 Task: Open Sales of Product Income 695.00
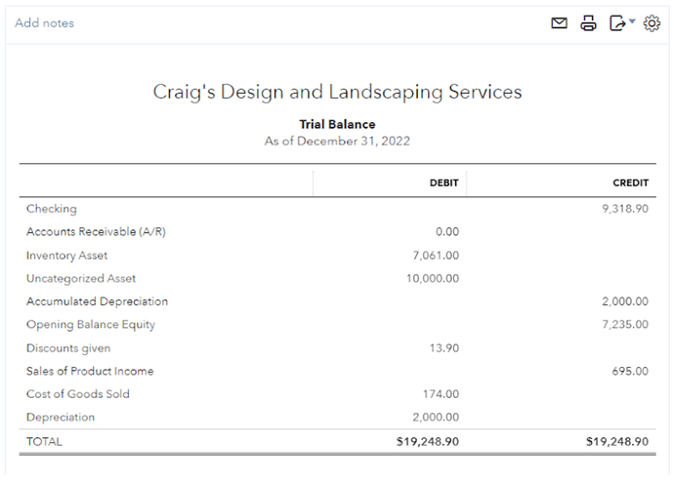[x=630, y=372]
